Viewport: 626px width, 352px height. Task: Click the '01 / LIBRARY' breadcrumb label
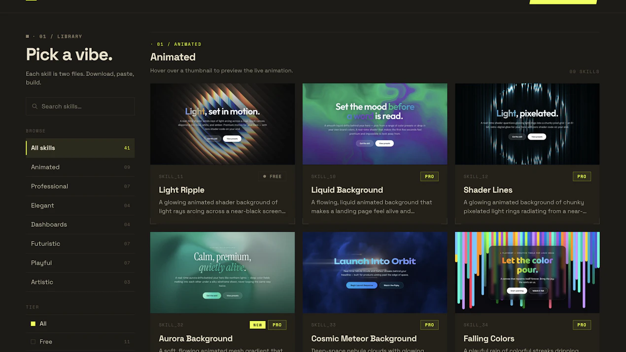tap(61, 36)
